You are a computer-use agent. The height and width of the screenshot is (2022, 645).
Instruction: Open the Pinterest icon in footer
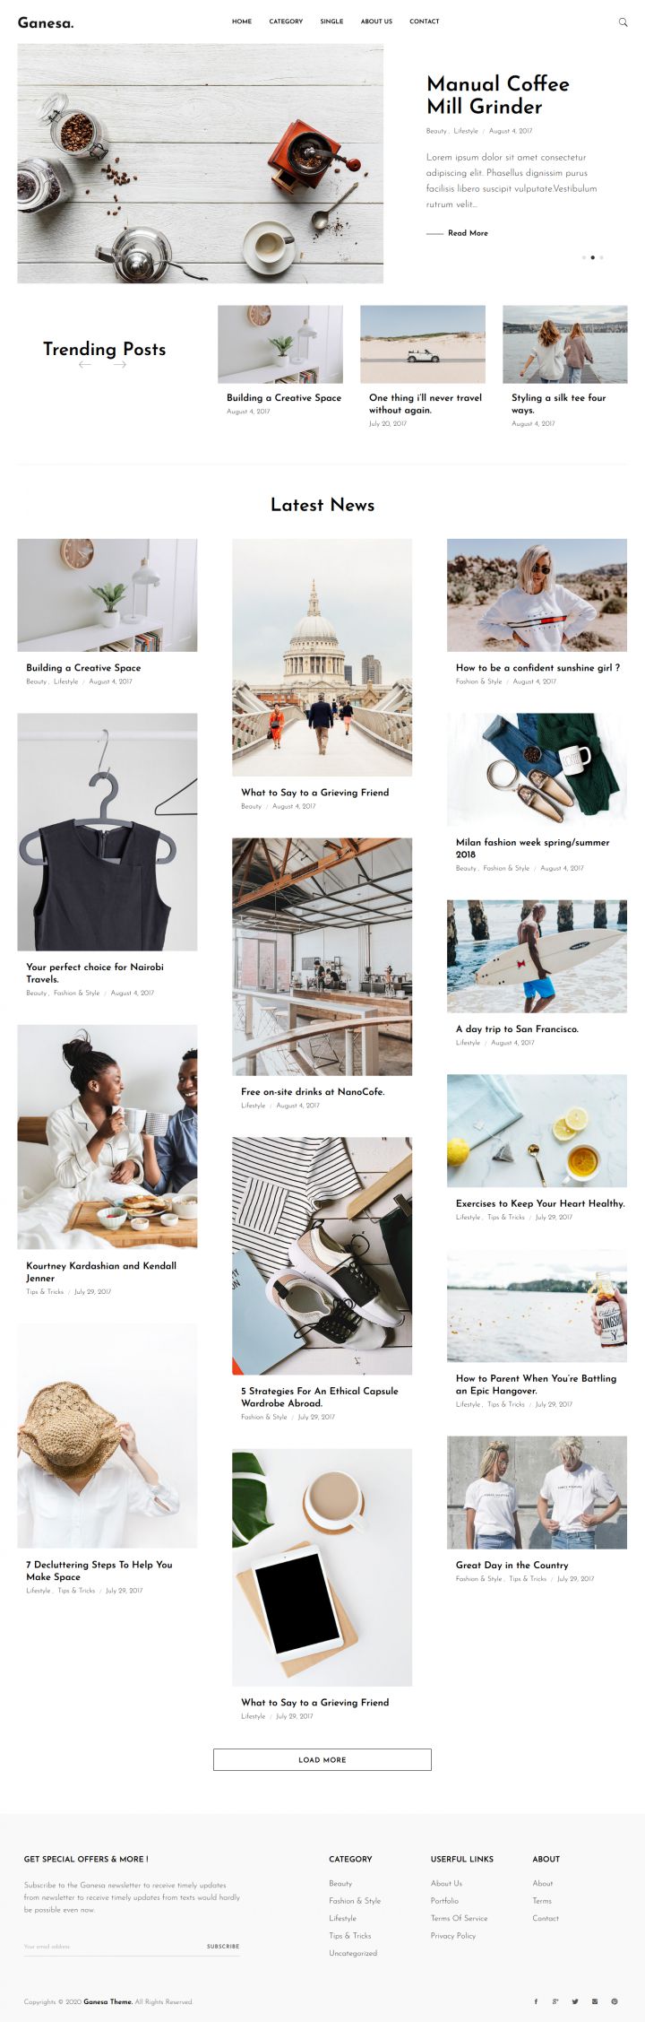click(x=615, y=2001)
